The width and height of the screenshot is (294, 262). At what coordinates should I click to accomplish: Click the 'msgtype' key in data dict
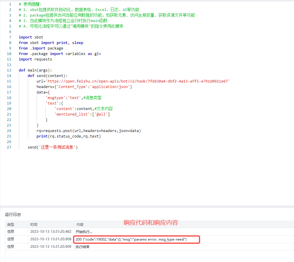point(55,98)
